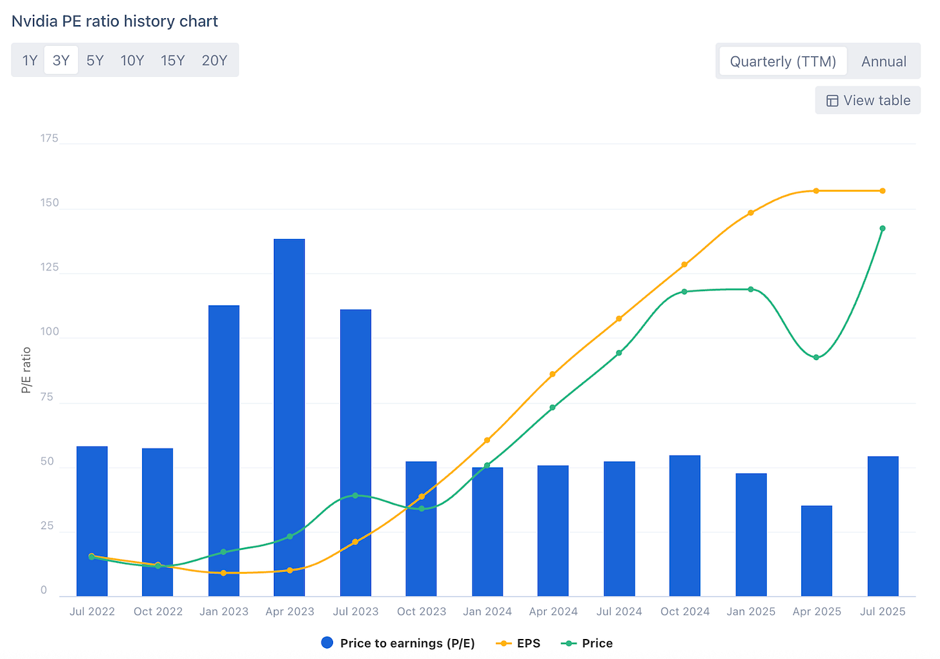This screenshot has height=659, width=940.
Task: Click the green Price legend marker
Action: click(568, 644)
